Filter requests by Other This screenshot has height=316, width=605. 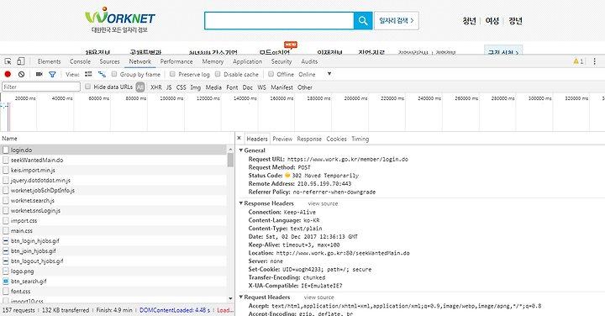click(x=304, y=87)
